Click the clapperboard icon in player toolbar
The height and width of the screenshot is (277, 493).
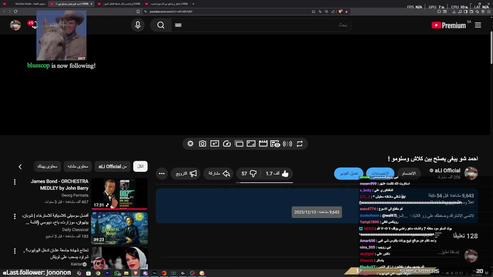[x=263, y=144]
